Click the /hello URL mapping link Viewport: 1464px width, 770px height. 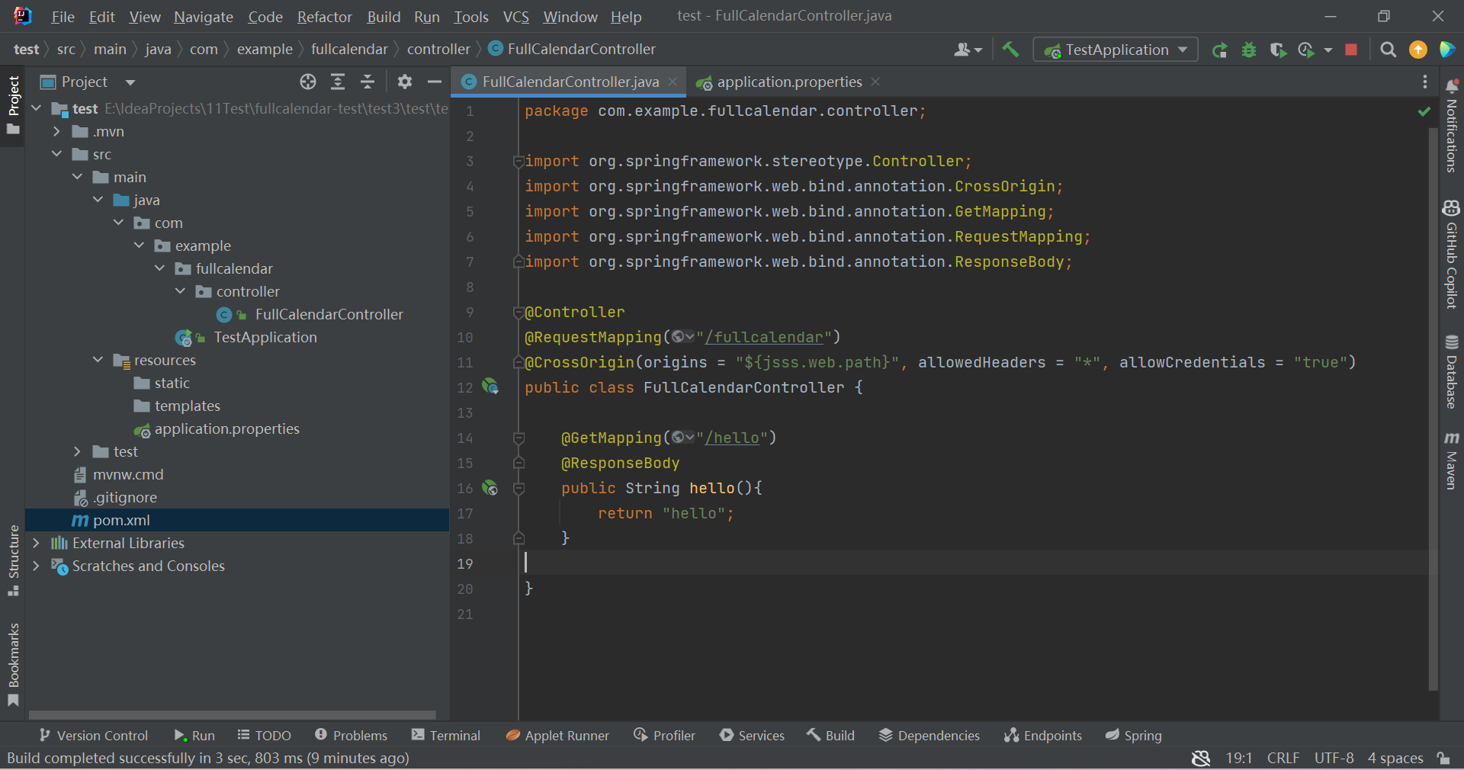point(732,438)
